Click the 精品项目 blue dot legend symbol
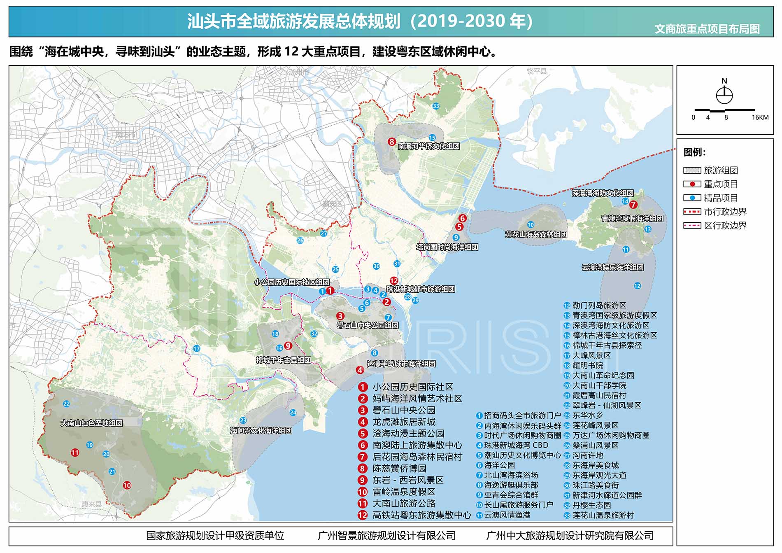The image size is (782, 553). (692, 198)
